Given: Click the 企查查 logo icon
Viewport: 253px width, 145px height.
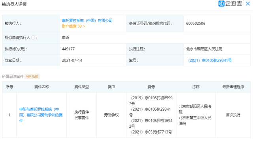Looking at the screenshot, I should pos(221,4).
